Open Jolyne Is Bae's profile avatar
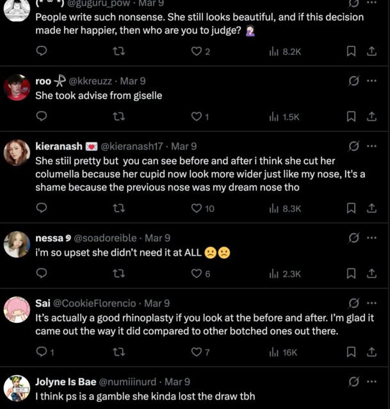 click(17, 388)
